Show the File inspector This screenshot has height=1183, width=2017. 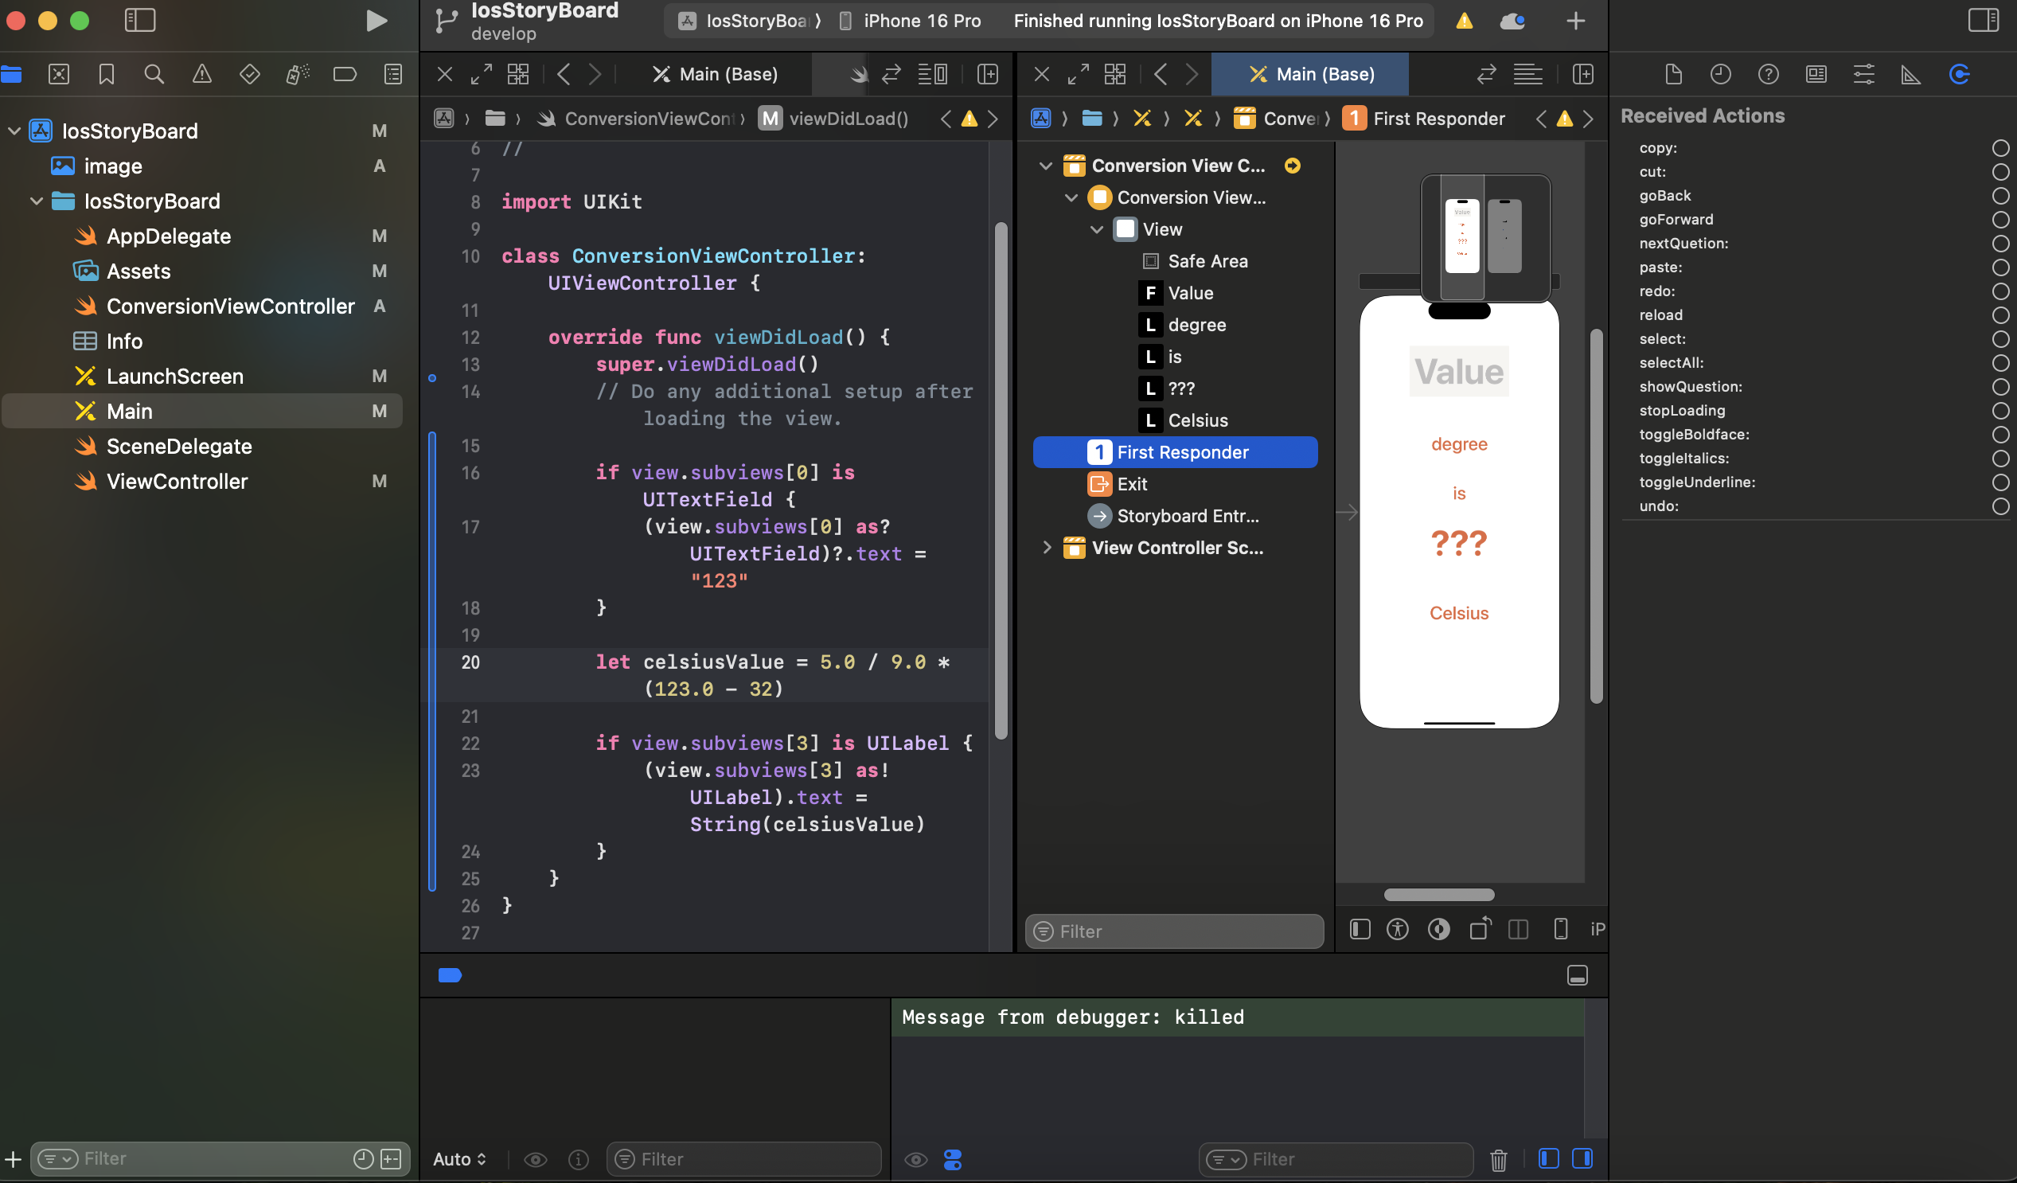point(1673,75)
